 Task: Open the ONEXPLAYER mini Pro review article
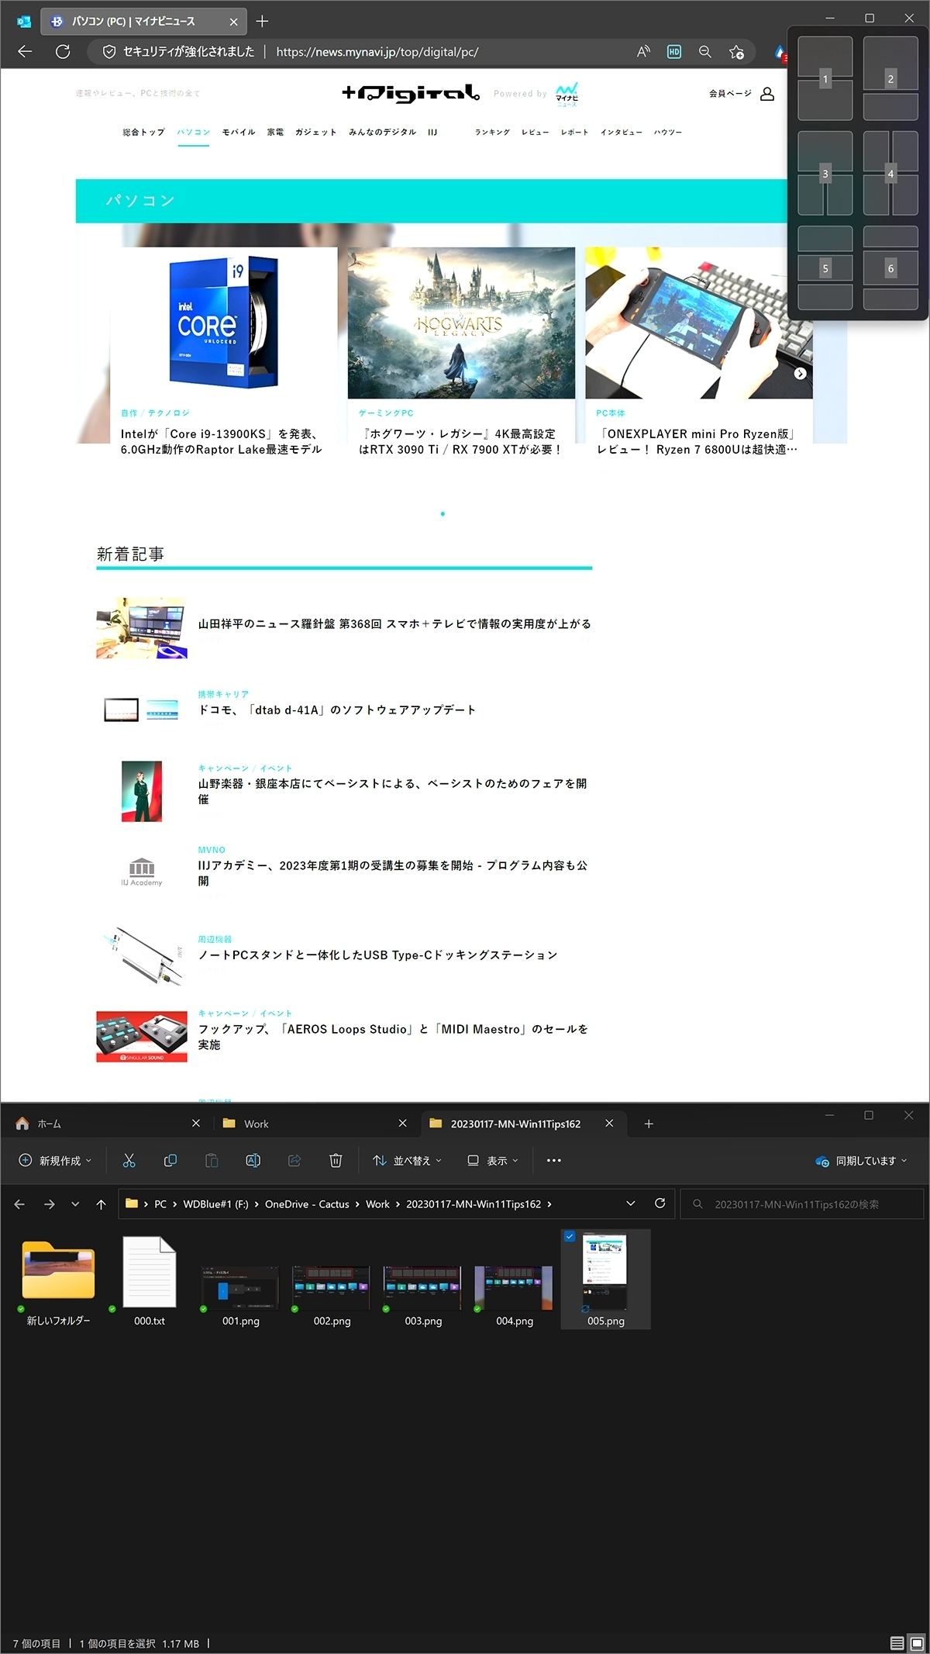697,442
